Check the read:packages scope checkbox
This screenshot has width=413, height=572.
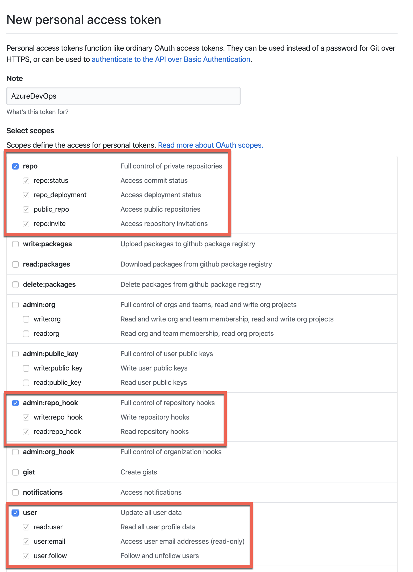pos(15,264)
